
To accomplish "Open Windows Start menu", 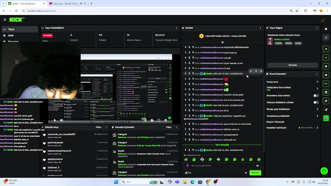I will pyautogui.click(x=116, y=182).
